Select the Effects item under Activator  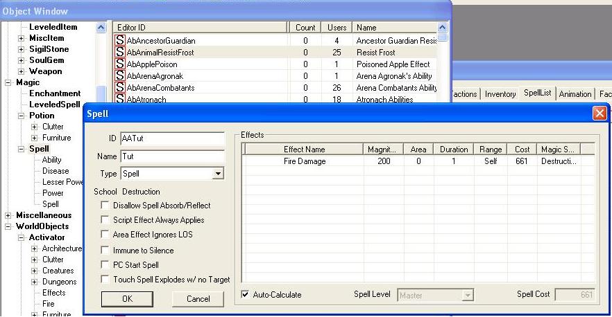[x=54, y=293]
